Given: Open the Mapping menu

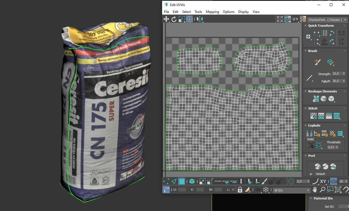Looking at the screenshot, I should pyautogui.click(x=212, y=12).
